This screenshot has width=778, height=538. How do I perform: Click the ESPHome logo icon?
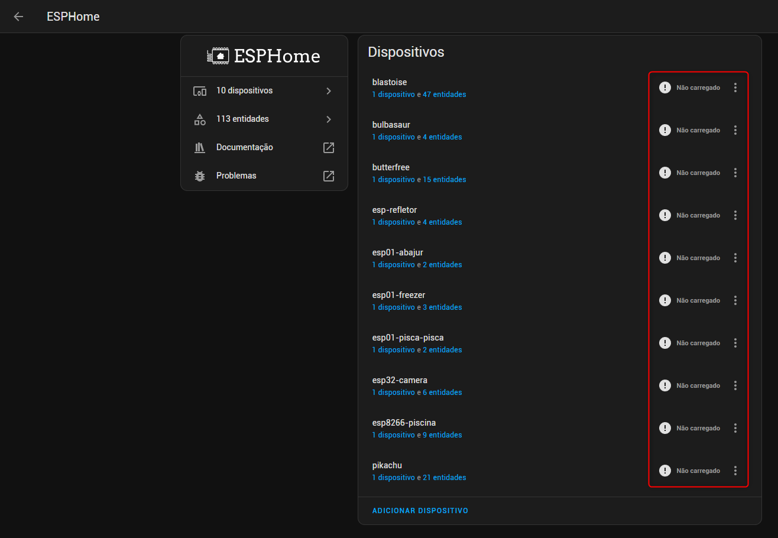click(218, 55)
